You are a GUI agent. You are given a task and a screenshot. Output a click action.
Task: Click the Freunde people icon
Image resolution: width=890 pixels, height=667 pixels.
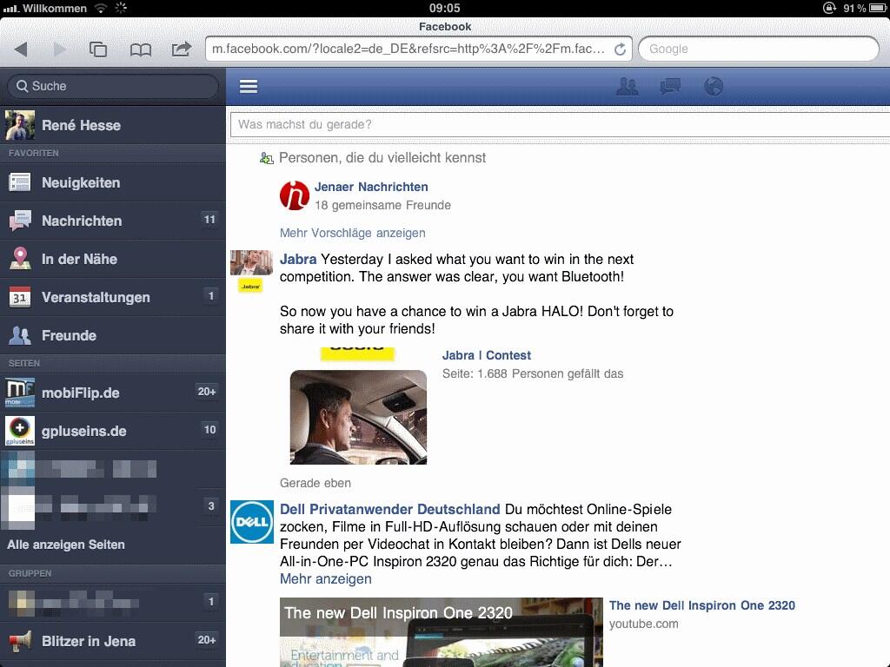[x=20, y=335]
